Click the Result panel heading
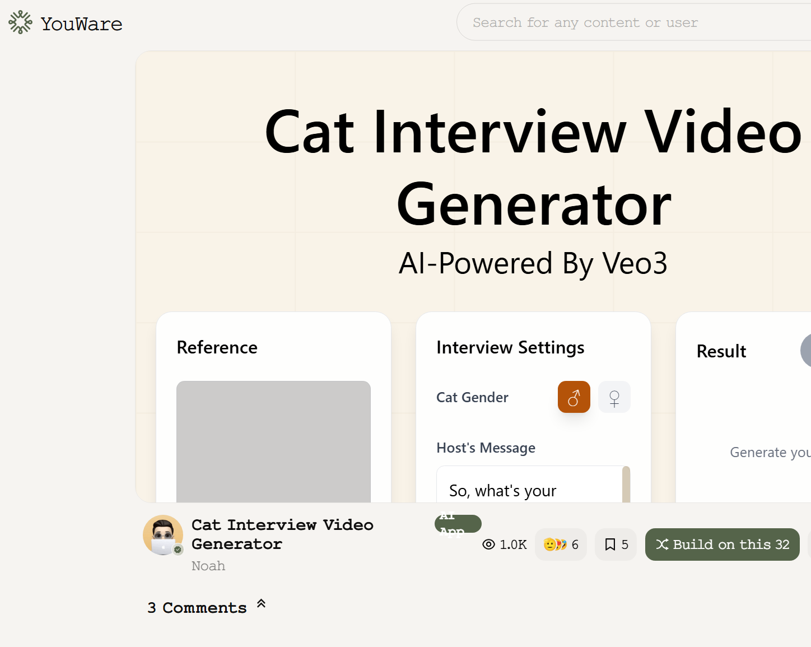811x647 pixels. (721, 351)
